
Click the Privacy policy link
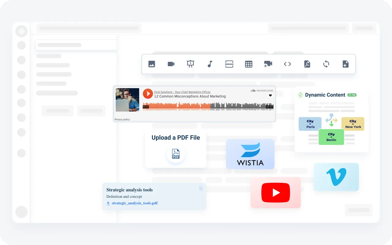click(x=122, y=119)
